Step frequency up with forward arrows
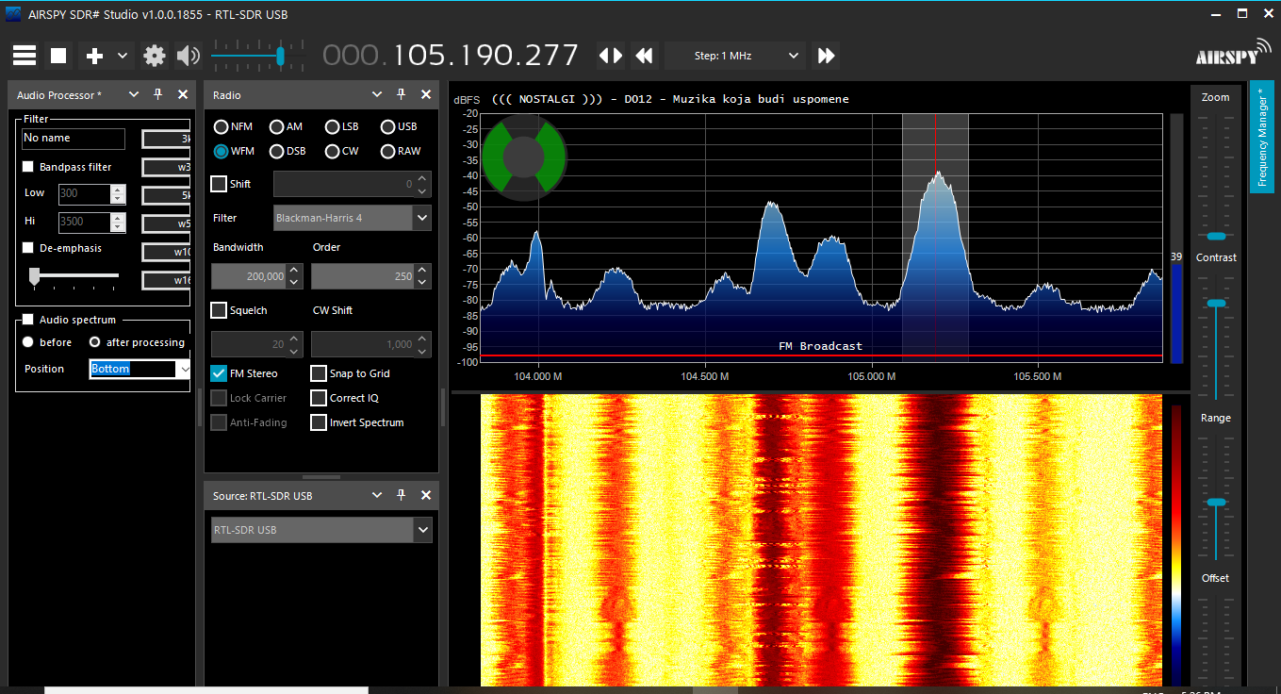1281x694 pixels. (827, 56)
